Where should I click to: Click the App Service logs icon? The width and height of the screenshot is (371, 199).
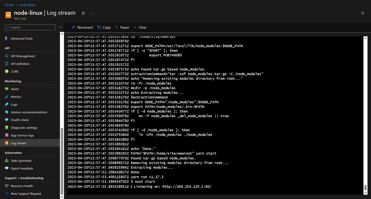7,135
